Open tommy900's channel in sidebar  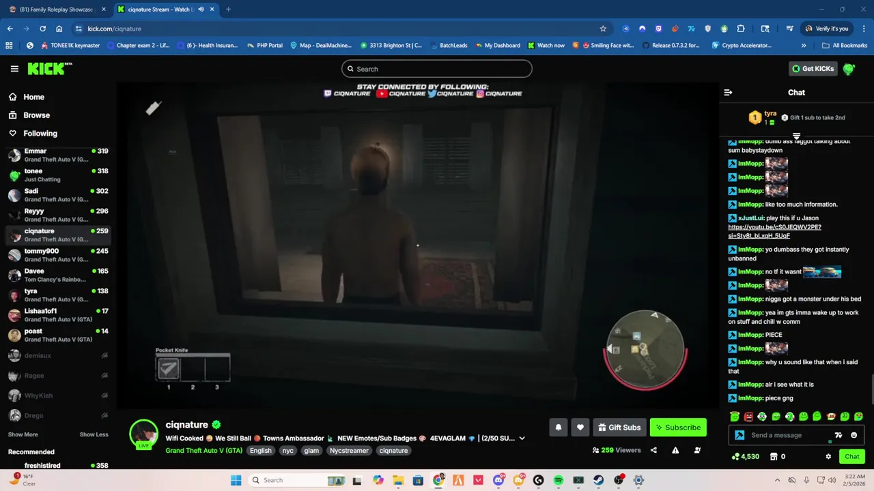(57, 255)
